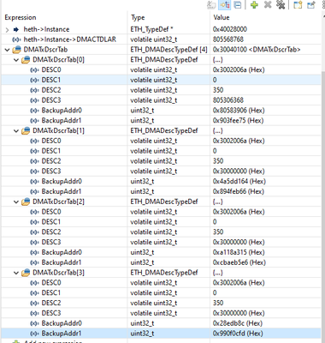Click the folder icon of DMATxDscrTab[1]
The image size is (325, 343).
(x=26, y=130)
